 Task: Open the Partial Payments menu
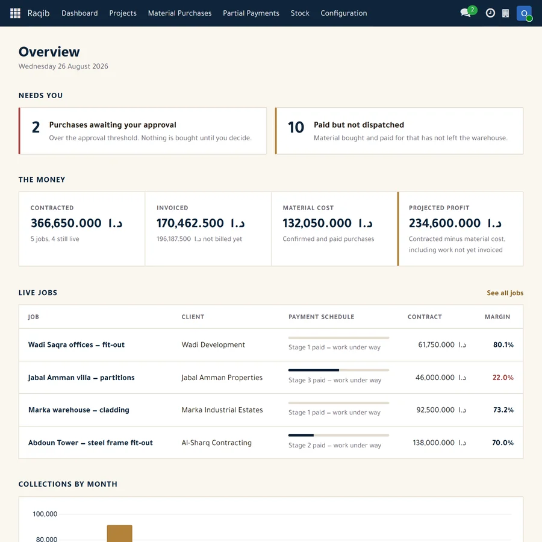point(251,13)
